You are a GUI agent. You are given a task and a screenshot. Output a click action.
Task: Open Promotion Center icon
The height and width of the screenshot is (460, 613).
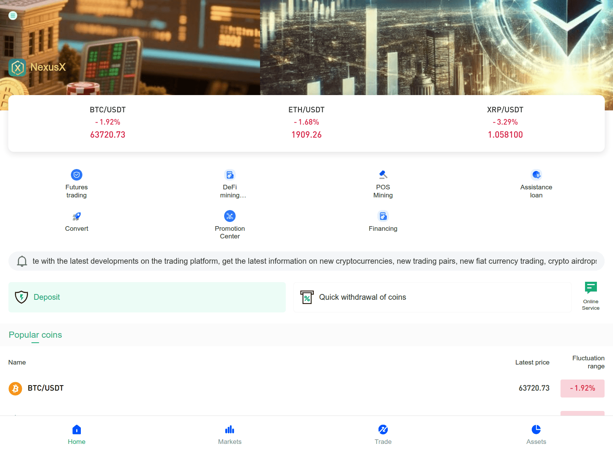pos(230,216)
